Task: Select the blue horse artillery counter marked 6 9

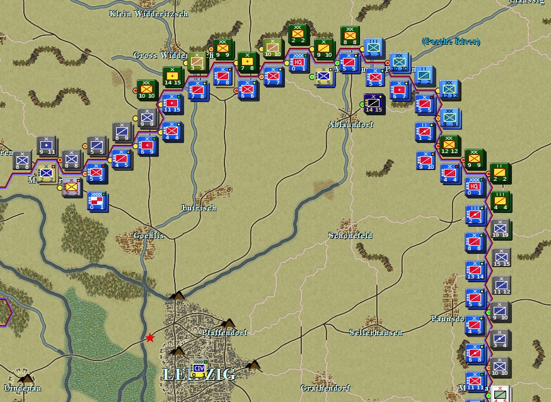Action: [148, 146]
